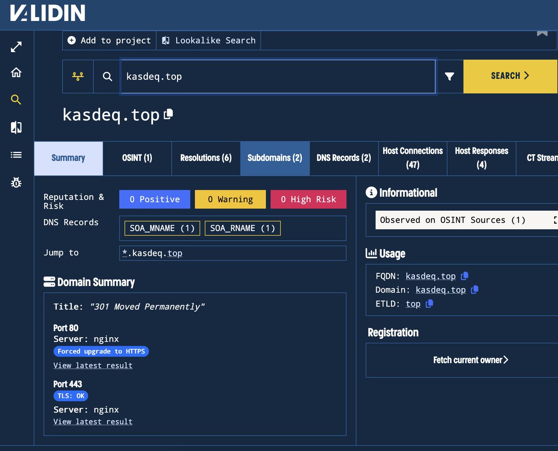The width and height of the screenshot is (558, 451).
Task: Open search from the sidebar magnifier icon
Action: [x=16, y=99]
